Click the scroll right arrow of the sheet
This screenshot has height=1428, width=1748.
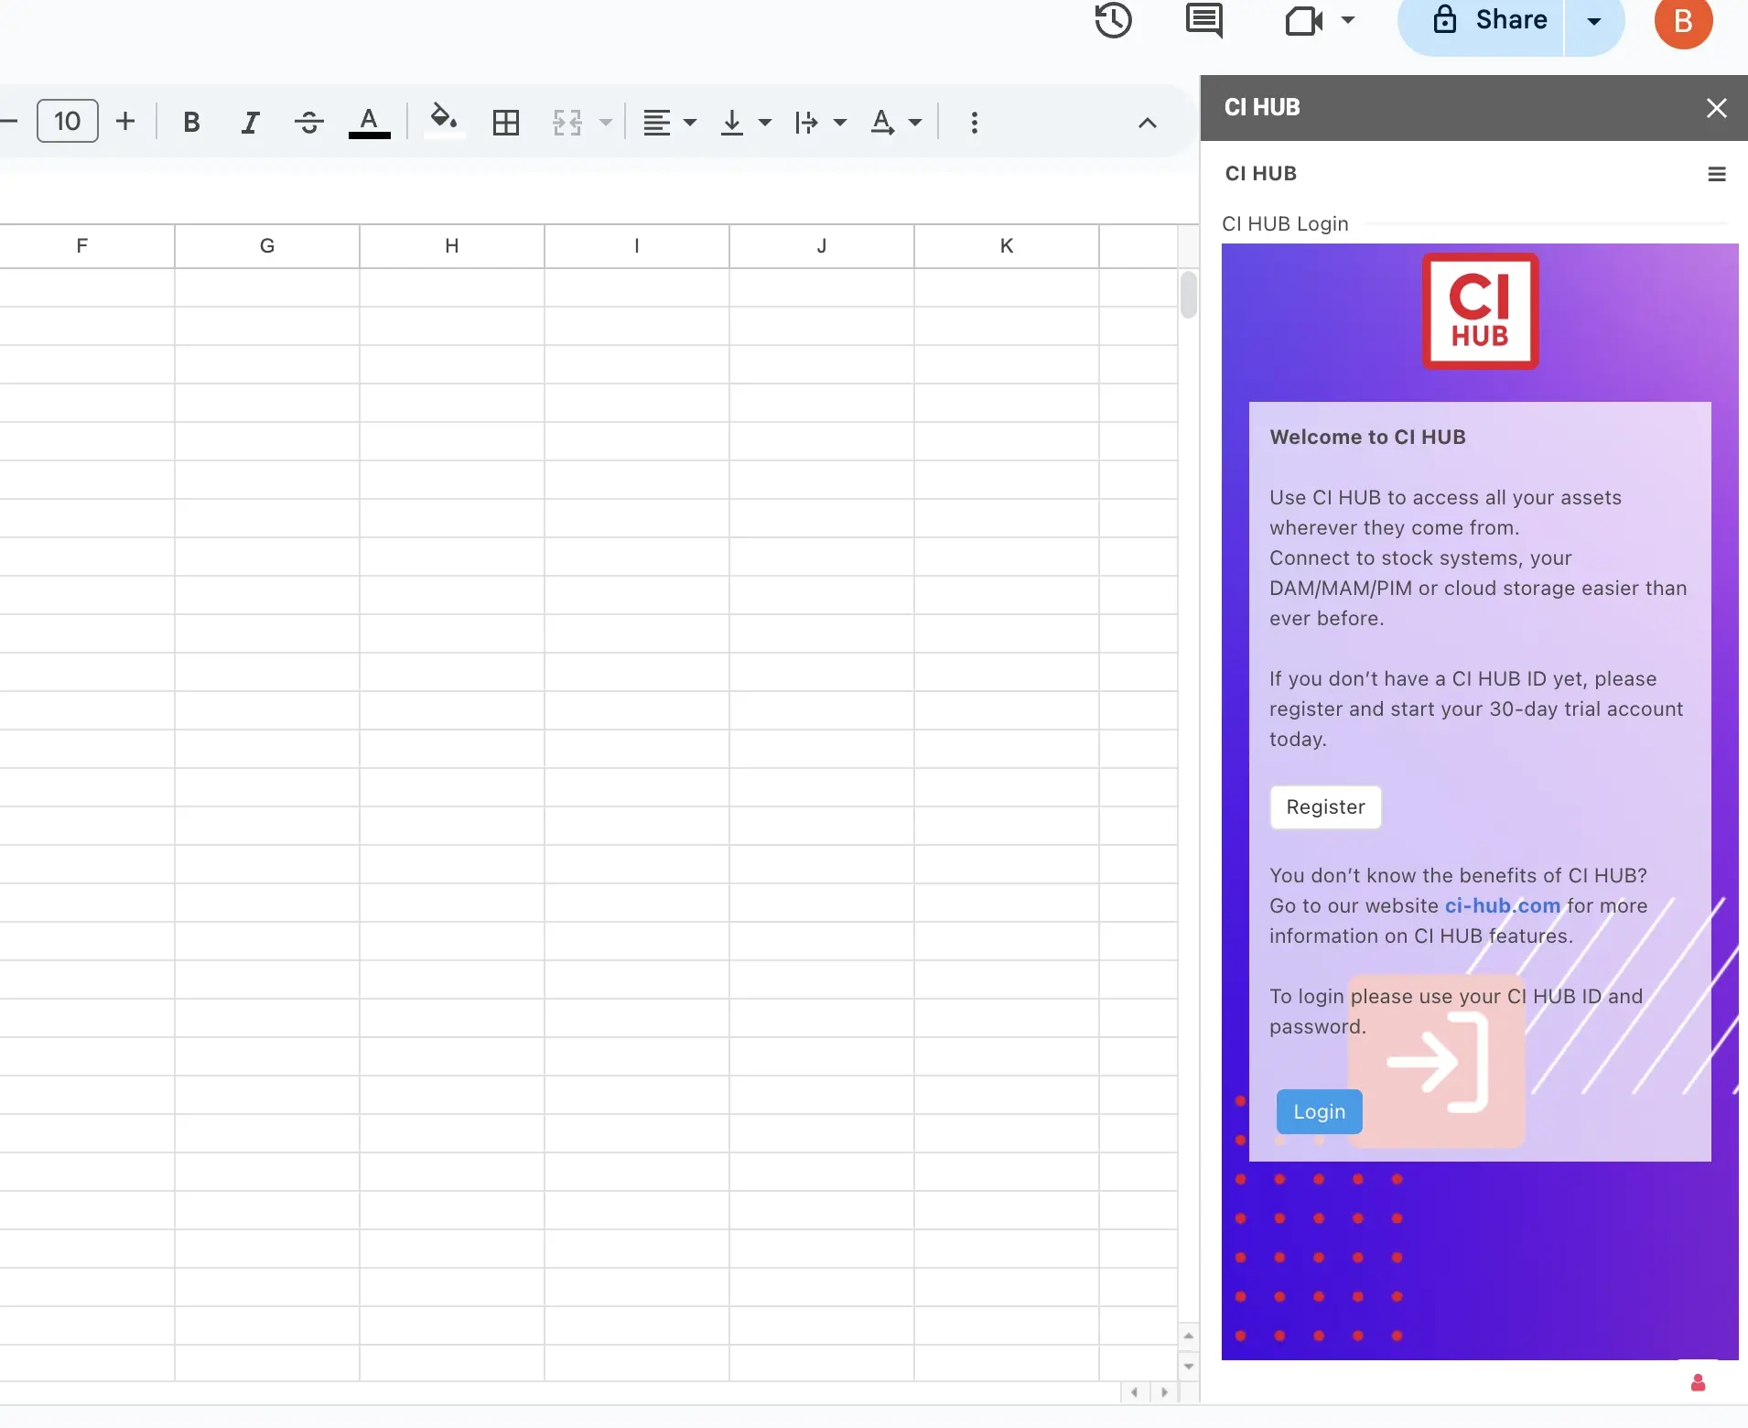pos(1164,1392)
